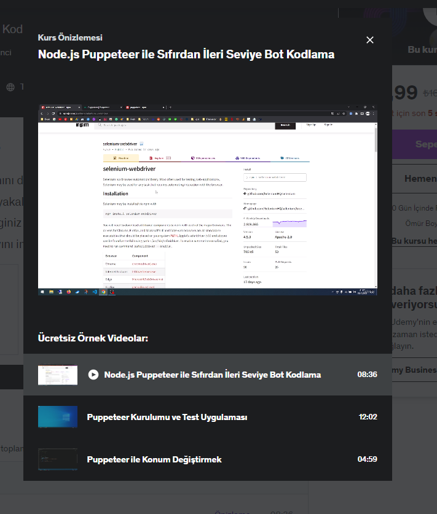Image resolution: width=437 pixels, height=514 pixels.
Task: Click weekly downloads chart in preview video
Action: click(289, 224)
